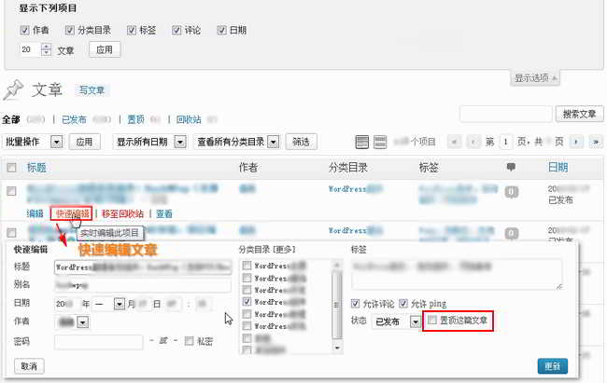Click the 筛选 button

(x=301, y=142)
